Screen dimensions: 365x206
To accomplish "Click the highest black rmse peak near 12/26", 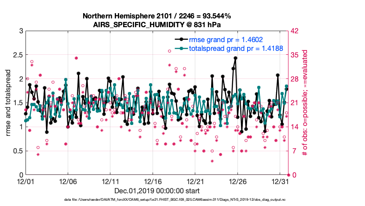I will click(x=235, y=58).
